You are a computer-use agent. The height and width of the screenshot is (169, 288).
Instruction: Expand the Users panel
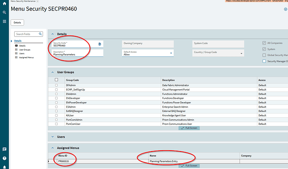(52, 136)
